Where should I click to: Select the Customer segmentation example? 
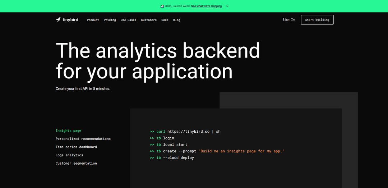(x=76, y=164)
